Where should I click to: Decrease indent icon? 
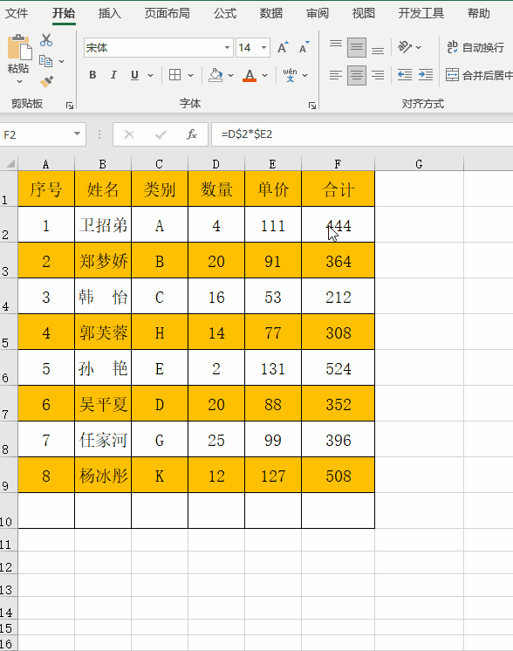click(404, 75)
